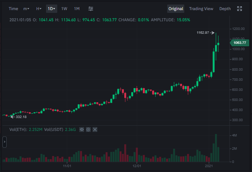Click the tallest green volume bar
The image size is (252, 172).
tap(216, 148)
